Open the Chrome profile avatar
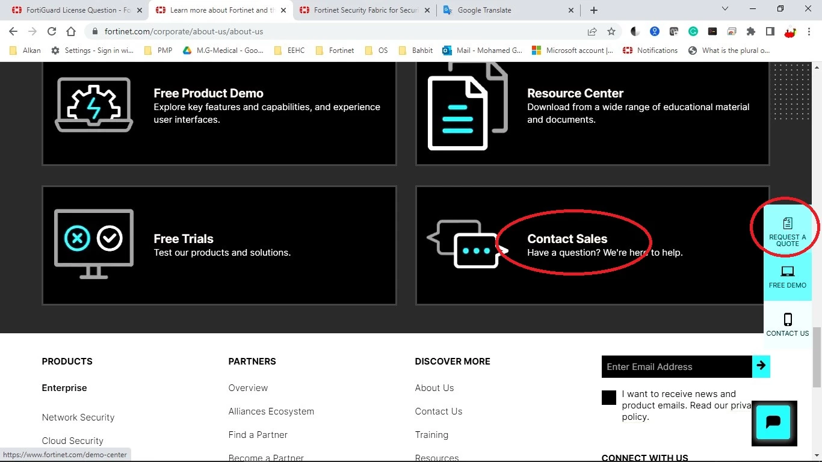822x462 pixels. (790, 32)
